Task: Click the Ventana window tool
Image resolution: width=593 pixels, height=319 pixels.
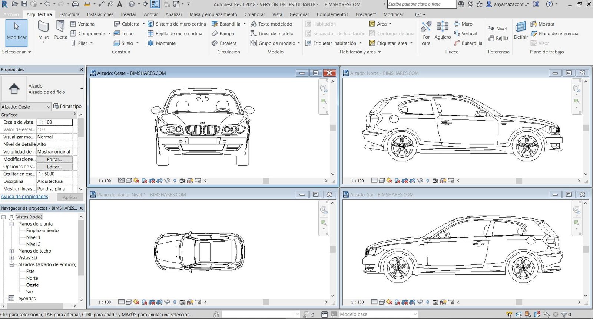Action: click(82, 24)
